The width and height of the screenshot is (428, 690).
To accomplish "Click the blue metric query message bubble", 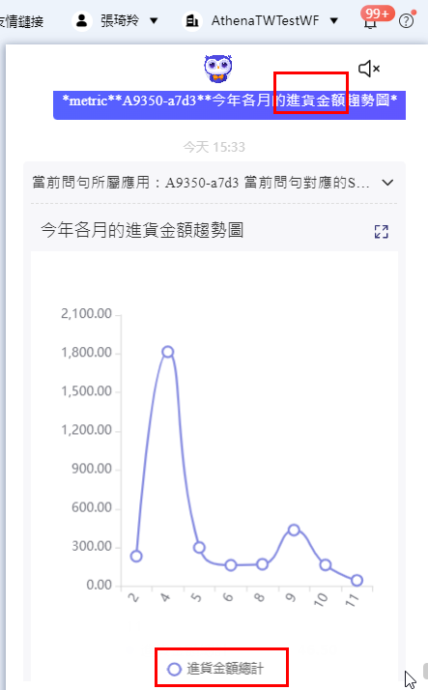I will click(x=229, y=104).
